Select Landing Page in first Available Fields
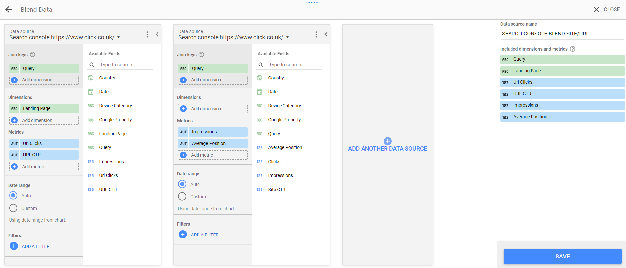The image size is (626, 268). [113, 134]
